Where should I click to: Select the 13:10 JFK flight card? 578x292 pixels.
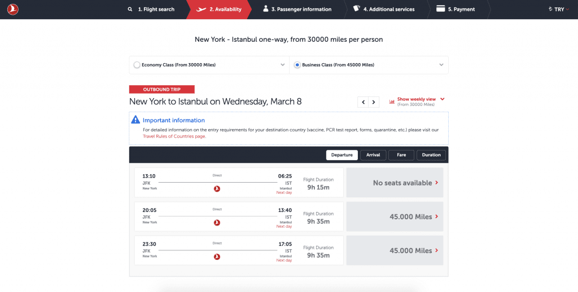[x=239, y=183]
